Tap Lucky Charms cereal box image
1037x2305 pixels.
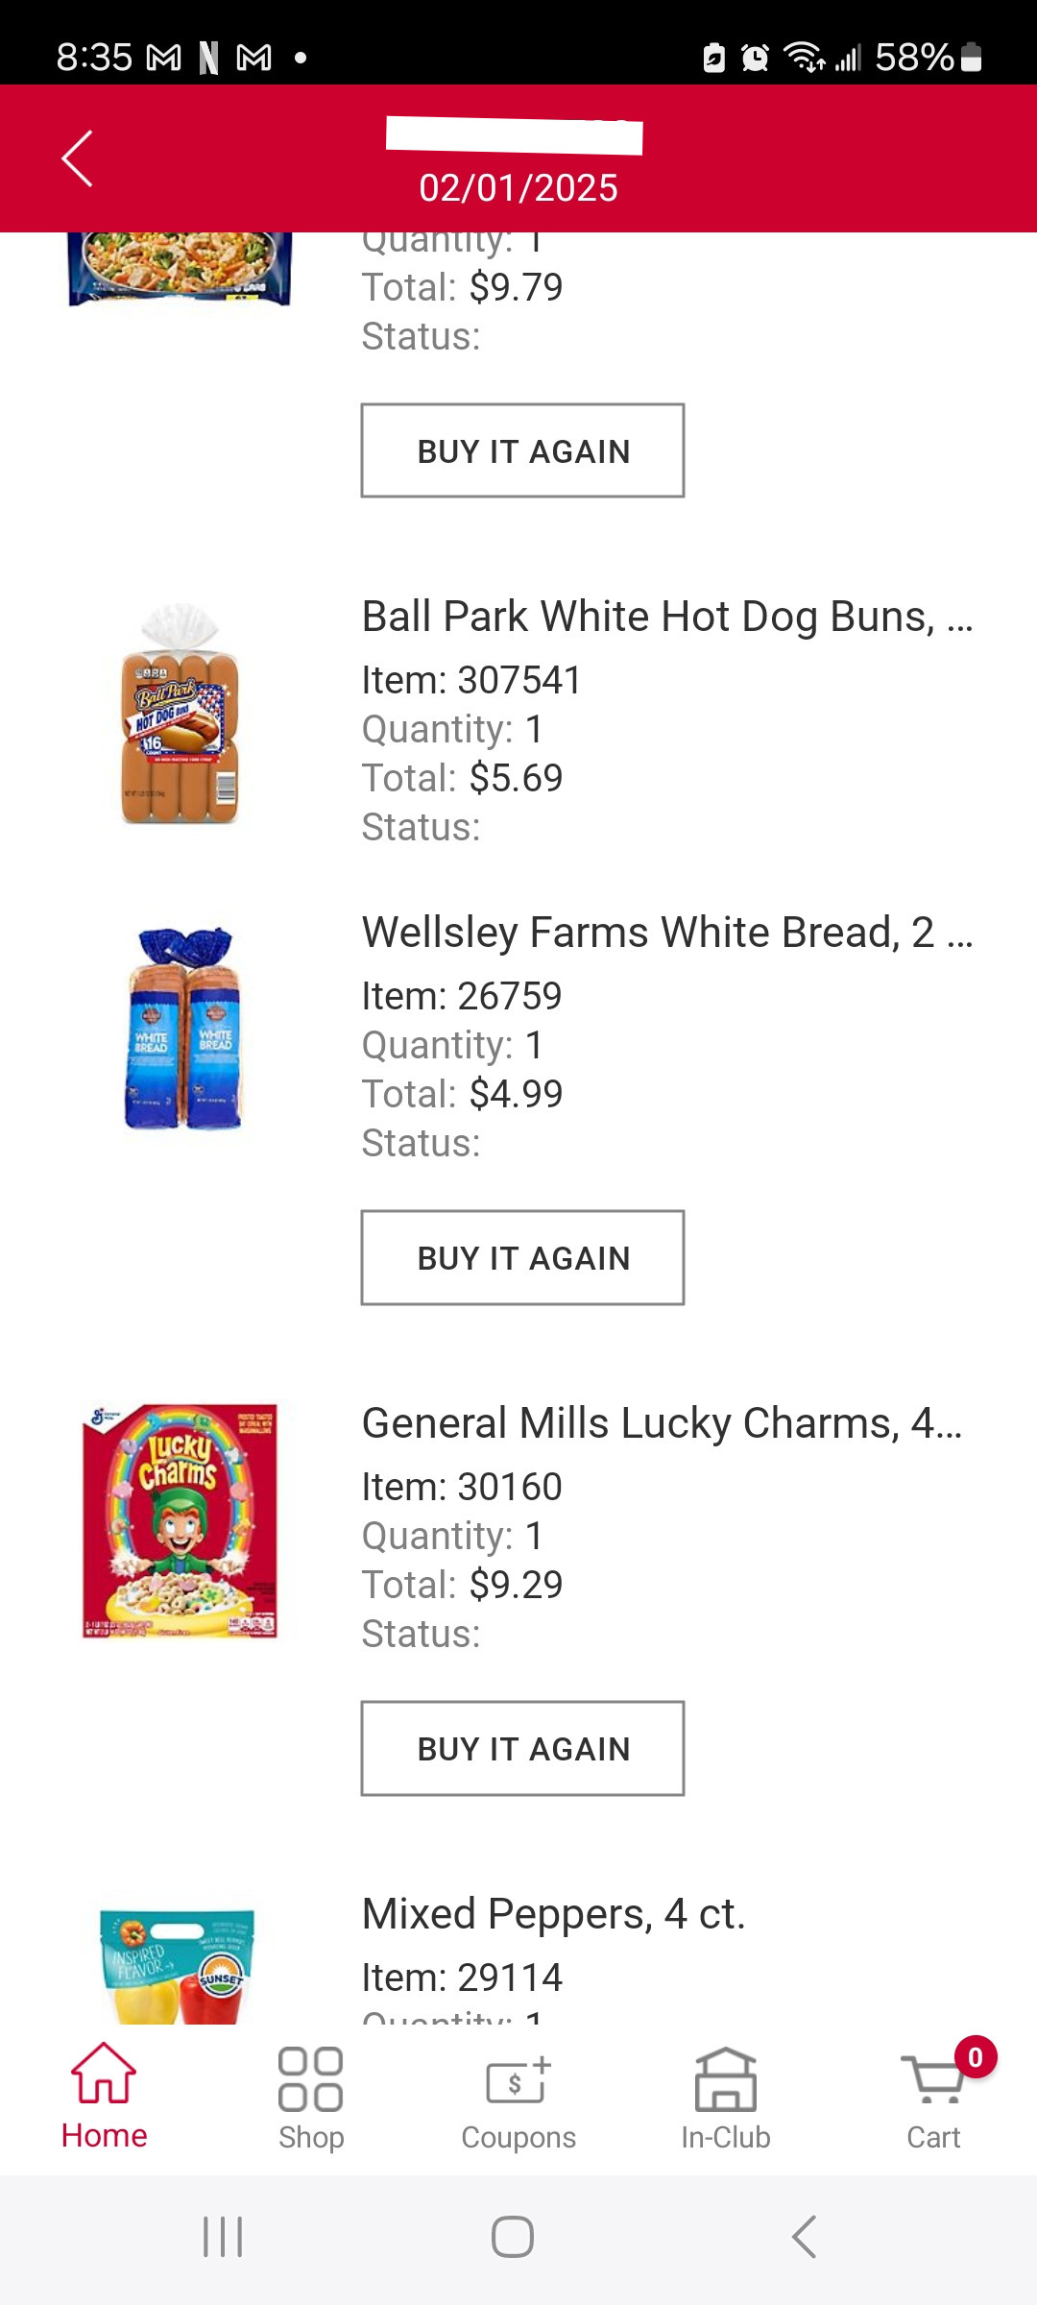click(x=181, y=1521)
